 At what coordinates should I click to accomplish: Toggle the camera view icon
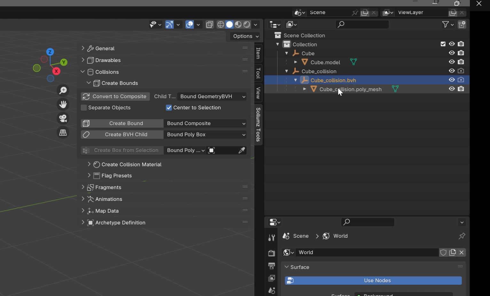point(63,118)
